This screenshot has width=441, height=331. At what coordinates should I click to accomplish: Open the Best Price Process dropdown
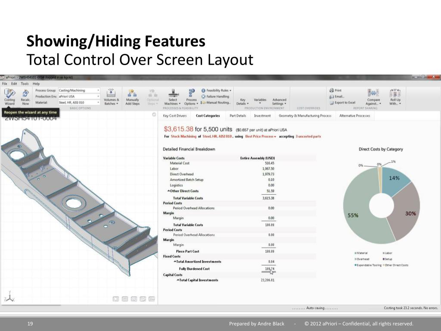(x=261, y=137)
